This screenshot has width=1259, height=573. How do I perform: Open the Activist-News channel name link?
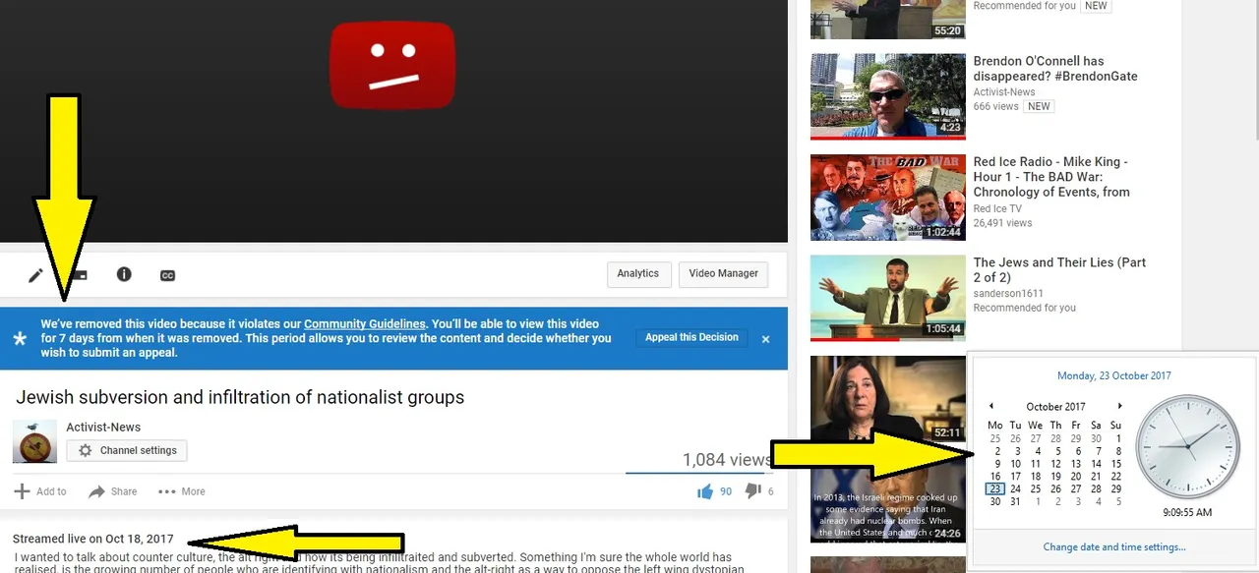[x=103, y=428]
